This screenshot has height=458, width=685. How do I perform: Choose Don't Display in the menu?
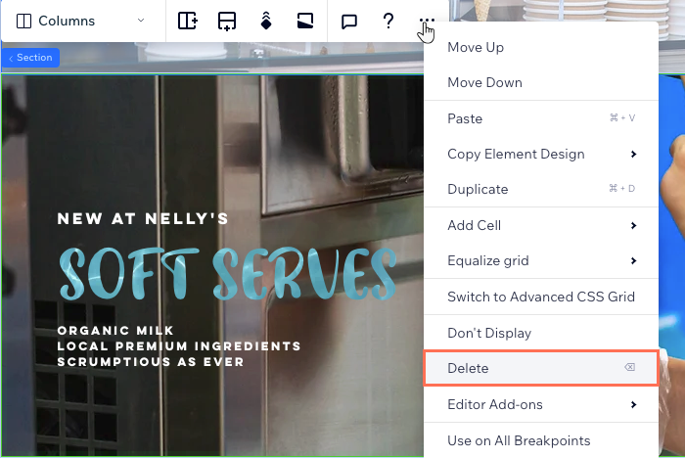pyautogui.click(x=541, y=333)
